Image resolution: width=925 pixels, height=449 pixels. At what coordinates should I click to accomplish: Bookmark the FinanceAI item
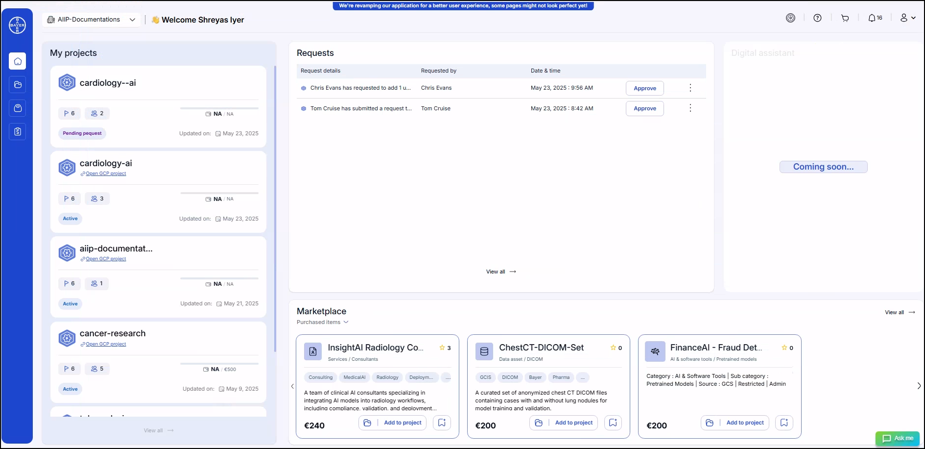[x=784, y=423]
